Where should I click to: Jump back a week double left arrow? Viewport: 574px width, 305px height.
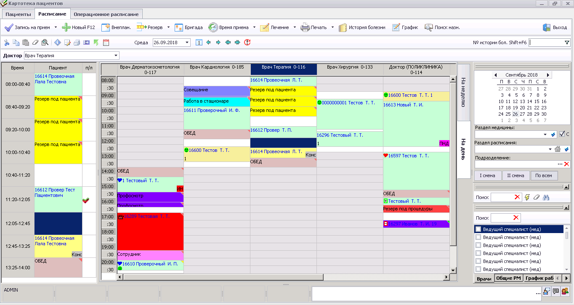(228, 42)
